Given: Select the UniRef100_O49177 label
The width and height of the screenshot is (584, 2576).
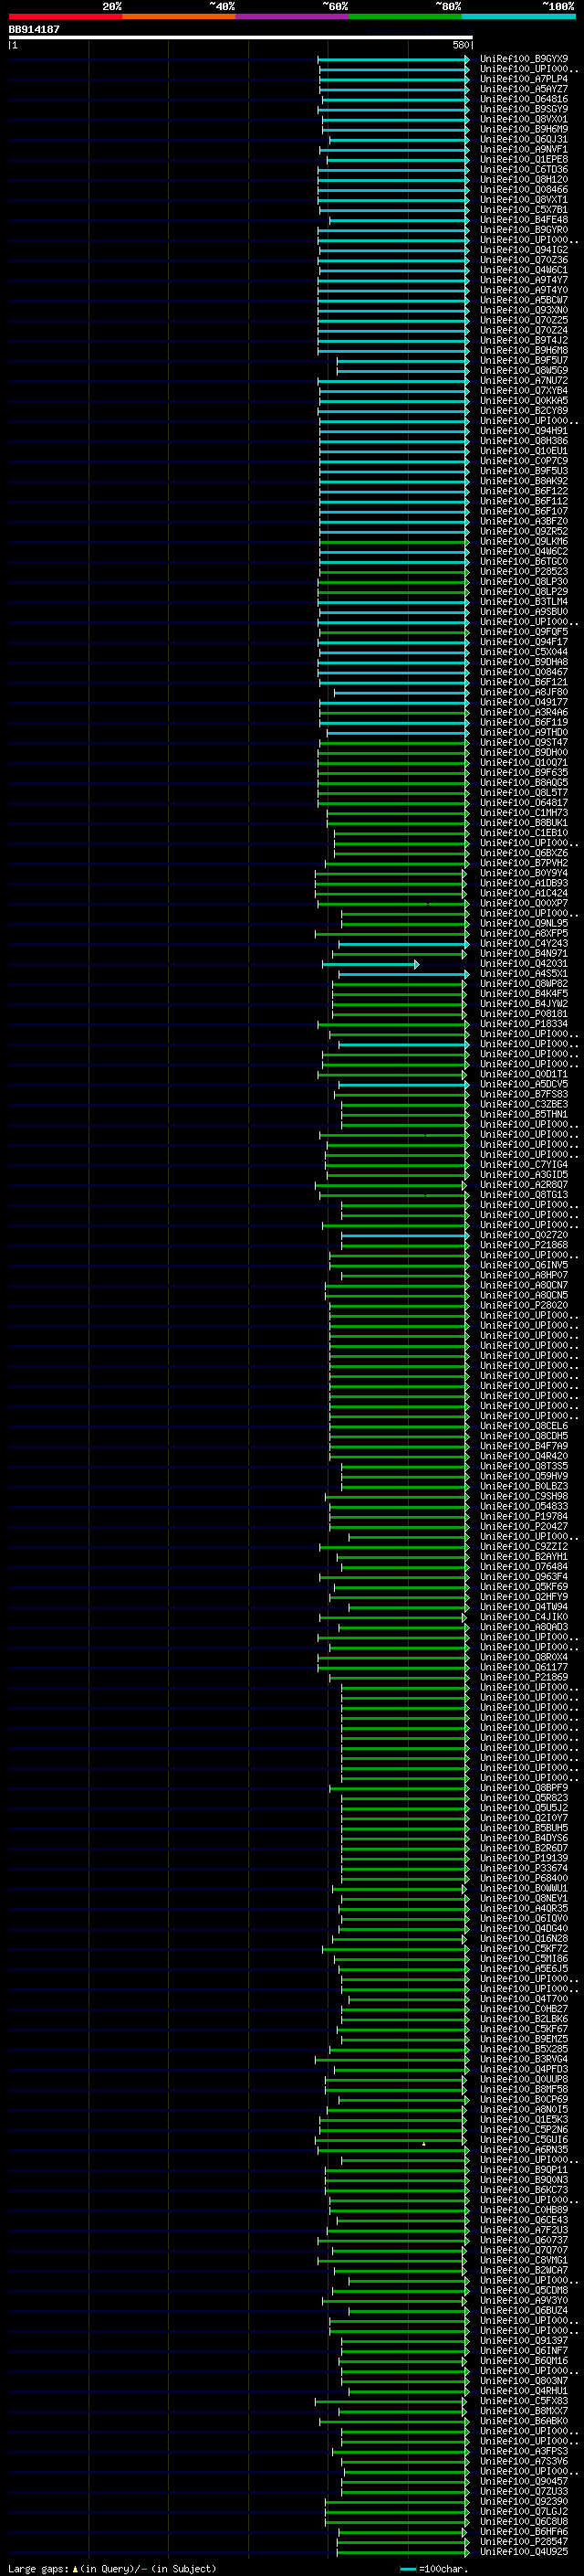Looking at the screenshot, I should click(523, 702).
